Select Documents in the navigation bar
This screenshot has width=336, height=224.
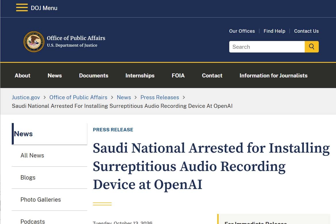coord(94,76)
